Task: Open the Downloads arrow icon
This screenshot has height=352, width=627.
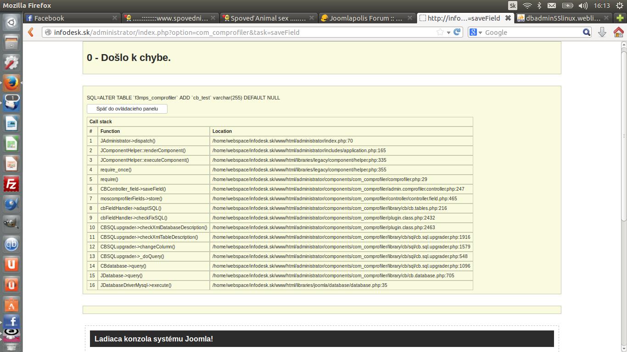Action: (x=602, y=32)
